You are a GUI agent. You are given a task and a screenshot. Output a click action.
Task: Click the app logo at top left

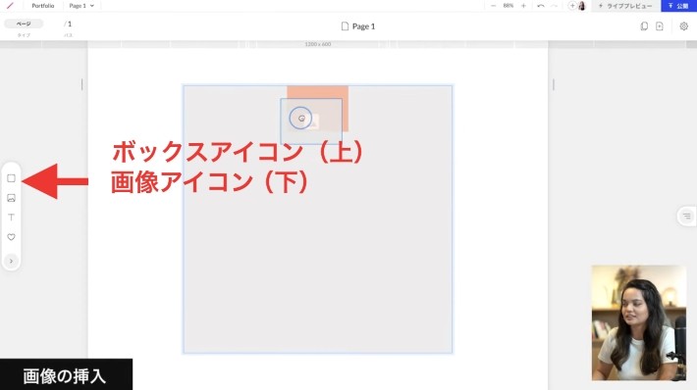click(x=10, y=6)
